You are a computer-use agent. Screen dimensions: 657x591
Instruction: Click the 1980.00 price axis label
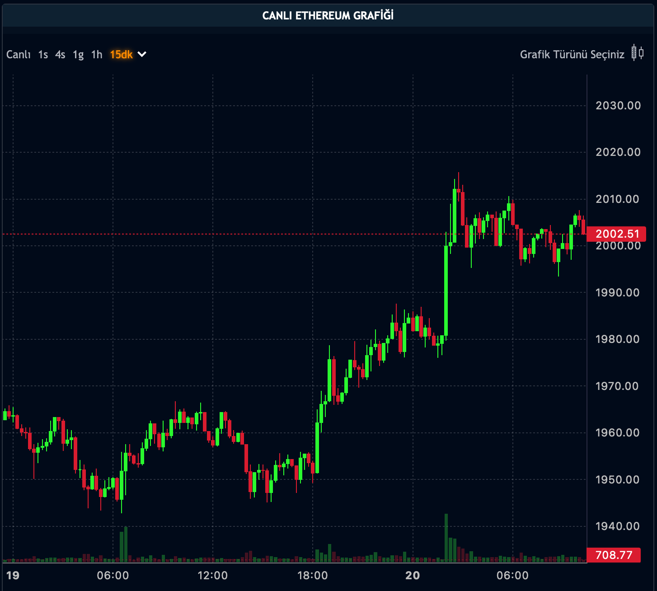point(617,339)
